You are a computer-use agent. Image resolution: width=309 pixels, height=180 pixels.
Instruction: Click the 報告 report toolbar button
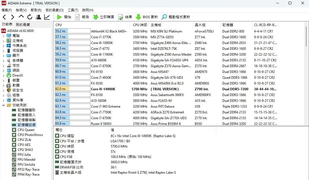[x=82, y=17]
